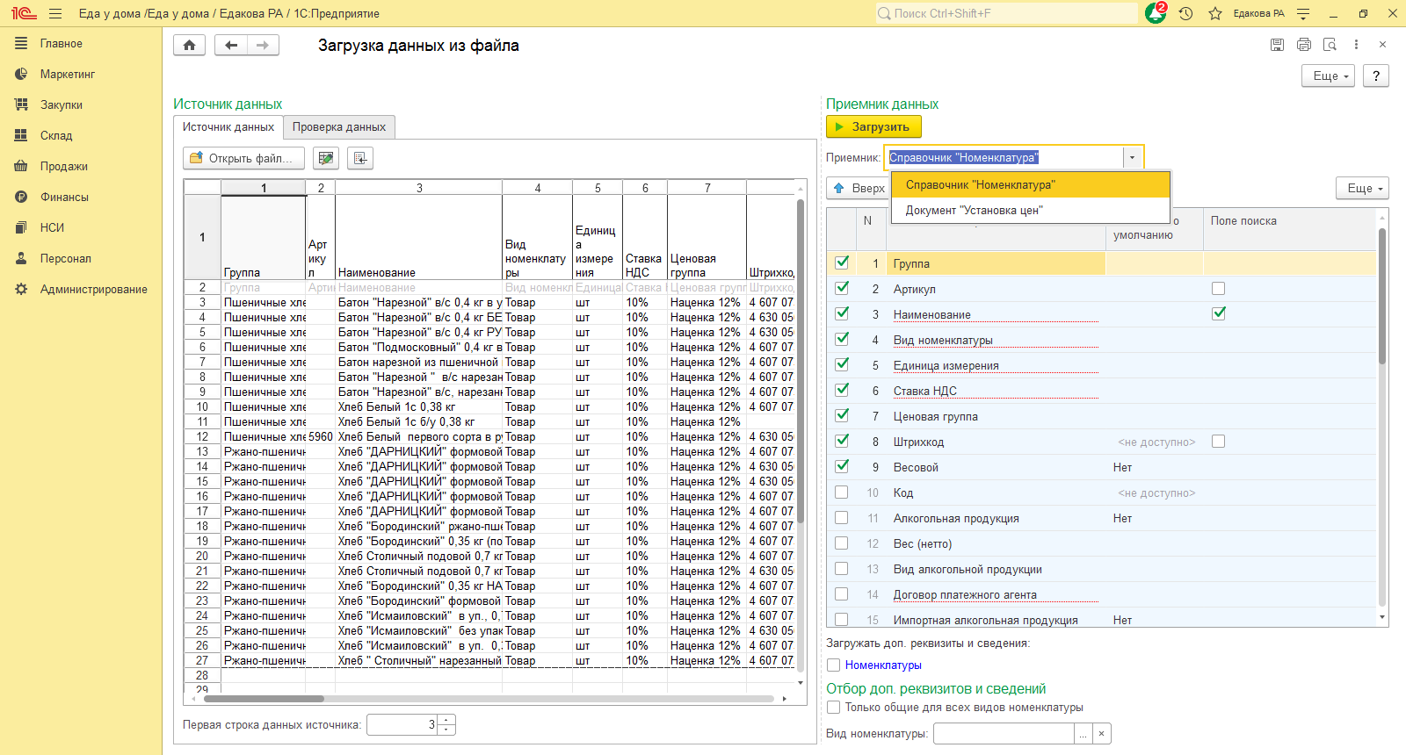Open the top Еще menu
Viewport: 1406px width, 755px height.
point(1329,75)
